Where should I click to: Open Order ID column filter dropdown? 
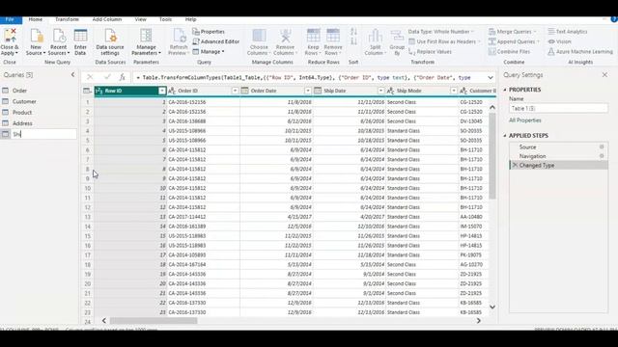[235, 91]
